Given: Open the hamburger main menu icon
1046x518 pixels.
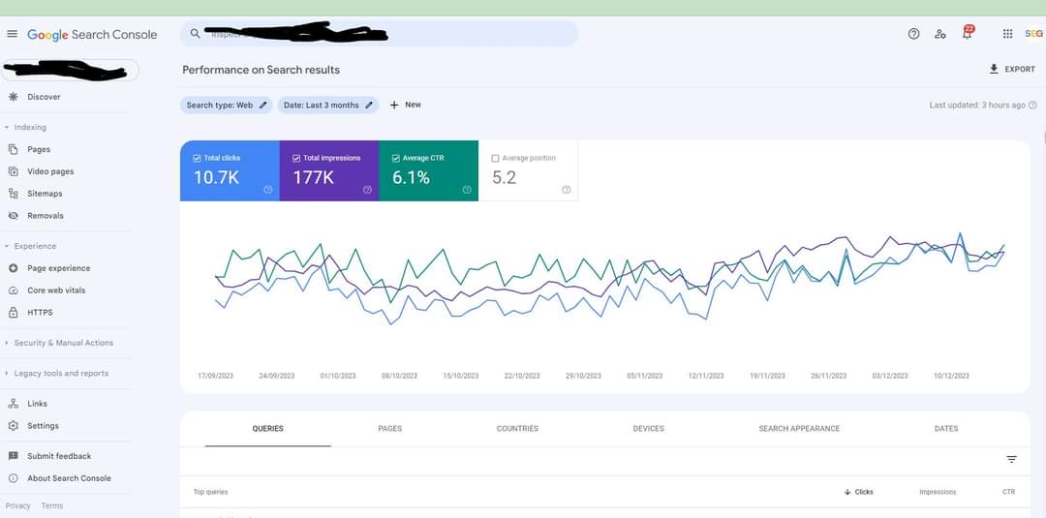Looking at the screenshot, I should pos(12,34).
